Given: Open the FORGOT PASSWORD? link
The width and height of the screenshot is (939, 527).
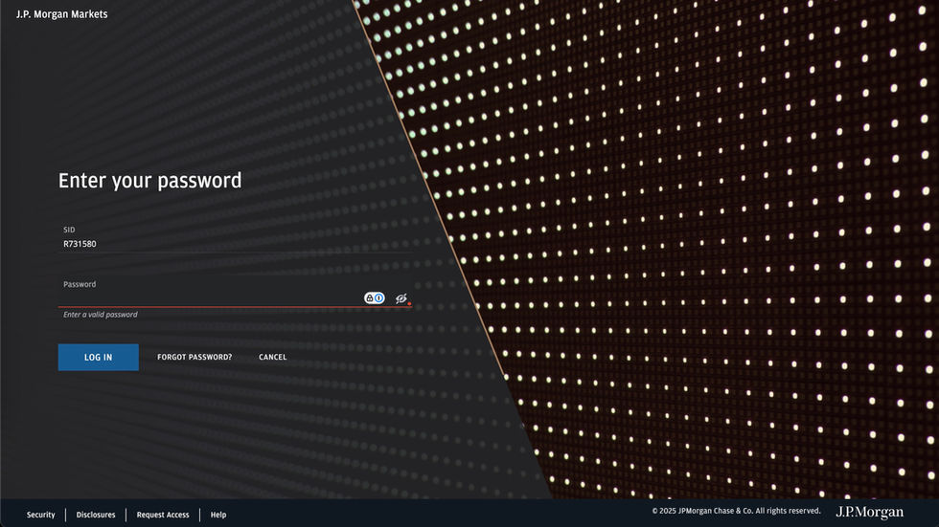Looking at the screenshot, I should click(194, 358).
